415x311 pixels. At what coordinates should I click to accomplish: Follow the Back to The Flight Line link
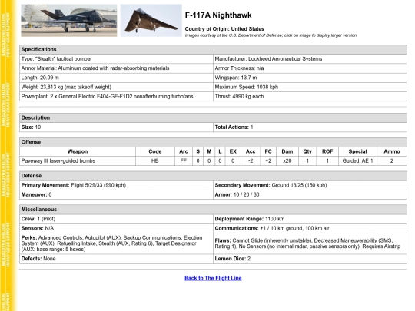coord(213,278)
